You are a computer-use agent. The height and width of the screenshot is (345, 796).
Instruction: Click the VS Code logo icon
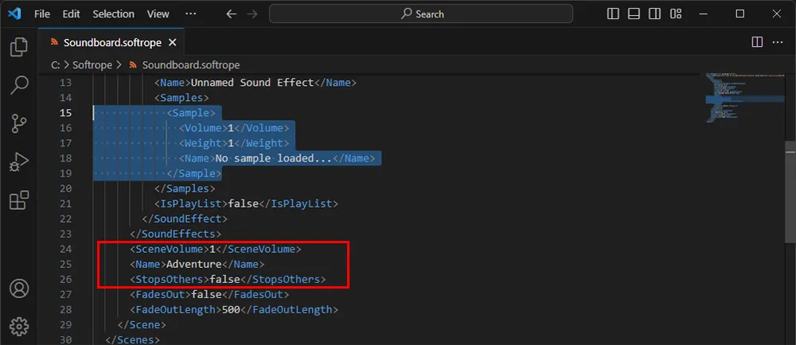click(14, 14)
